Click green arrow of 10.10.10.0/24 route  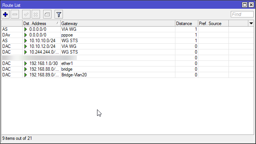26,41
